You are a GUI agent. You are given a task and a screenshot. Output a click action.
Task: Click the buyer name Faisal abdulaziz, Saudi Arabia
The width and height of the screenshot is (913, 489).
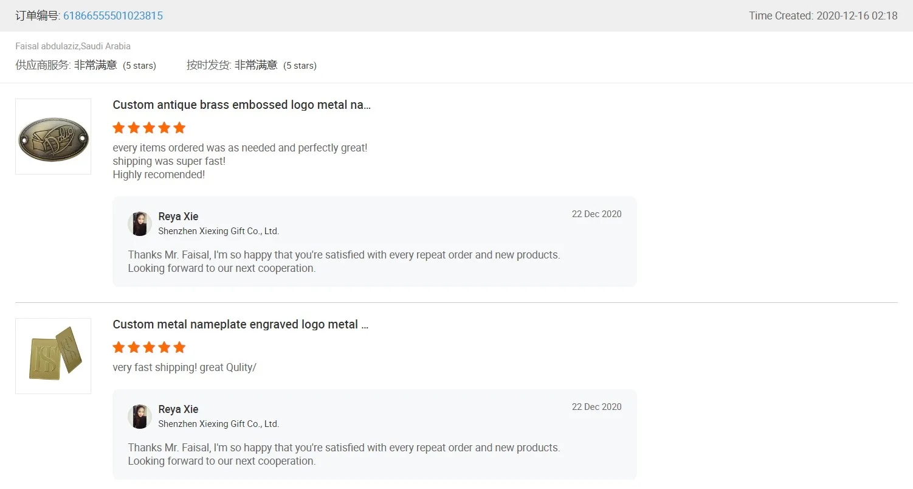pos(73,46)
